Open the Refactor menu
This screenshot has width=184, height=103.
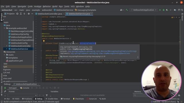pyautogui.click(x=47, y=6)
